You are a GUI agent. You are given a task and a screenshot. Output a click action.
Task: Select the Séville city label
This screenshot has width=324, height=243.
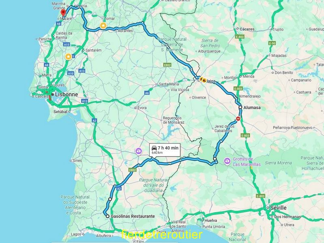click(278, 208)
